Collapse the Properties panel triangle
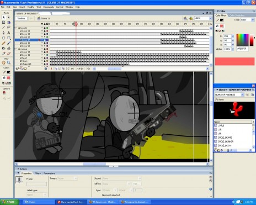256x205 pixels. click(x=18, y=173)
